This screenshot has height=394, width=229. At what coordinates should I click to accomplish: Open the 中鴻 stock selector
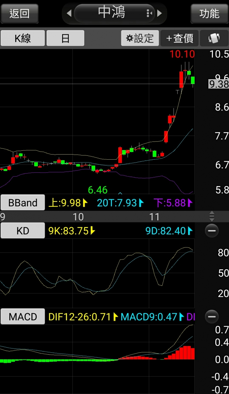click(x=114, y=13)
